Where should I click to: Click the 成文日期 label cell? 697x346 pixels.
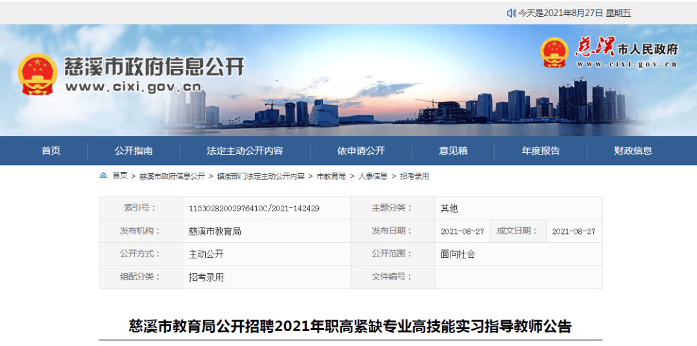click(x=518, y=231)
